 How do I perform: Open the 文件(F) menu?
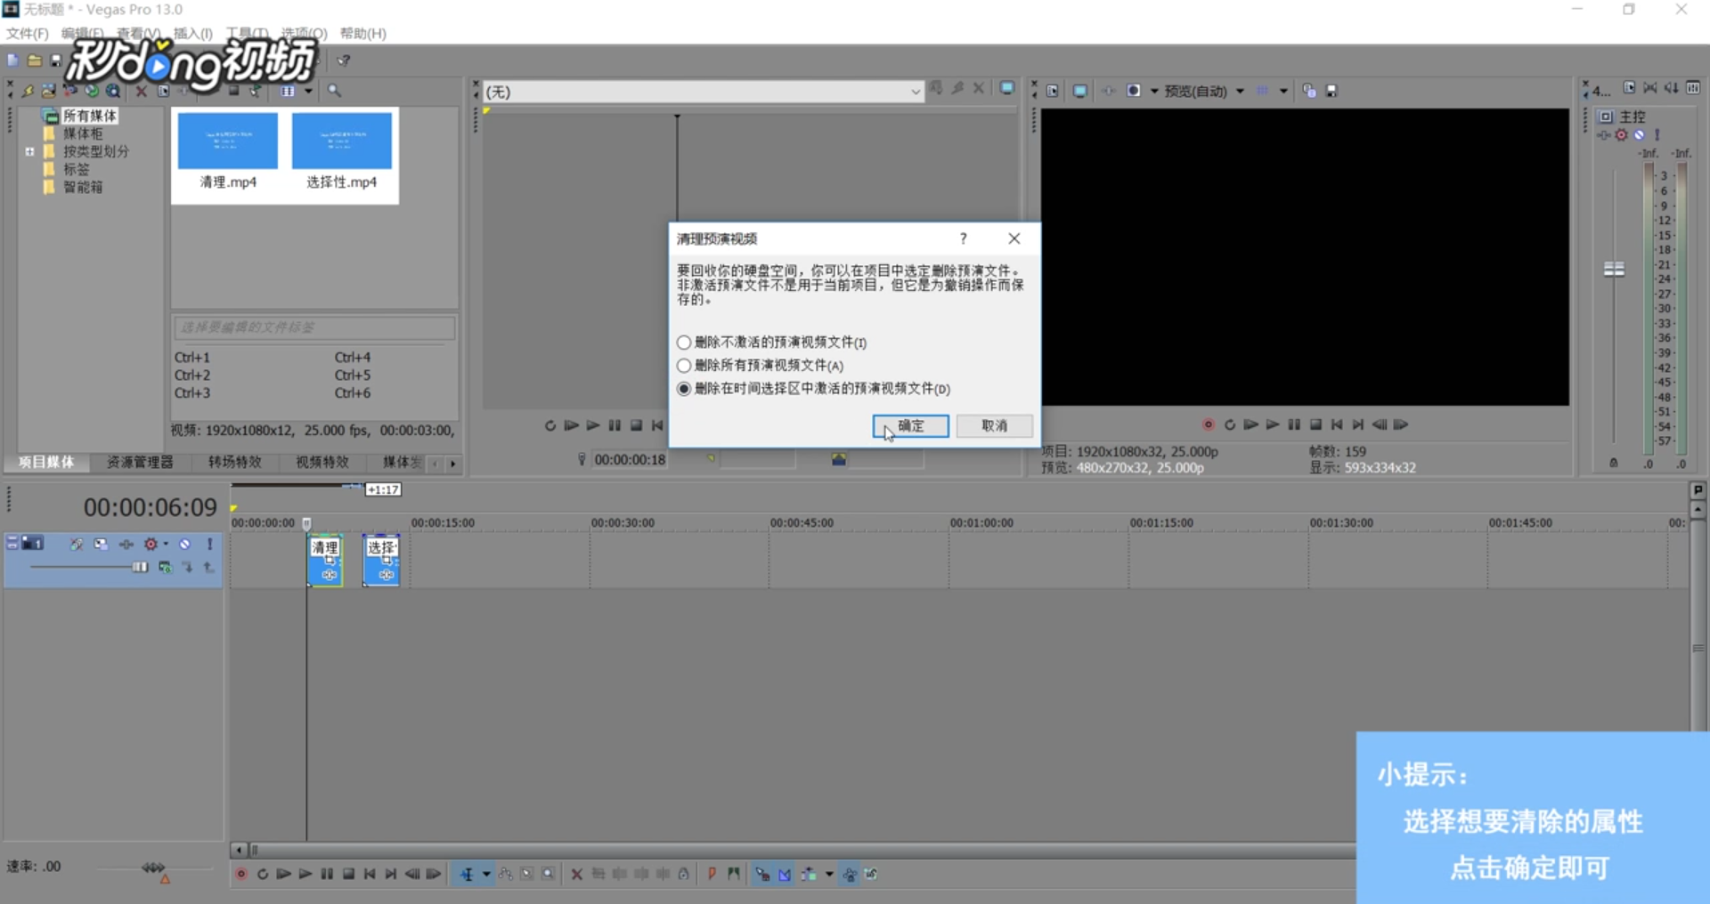coord(28,33)
